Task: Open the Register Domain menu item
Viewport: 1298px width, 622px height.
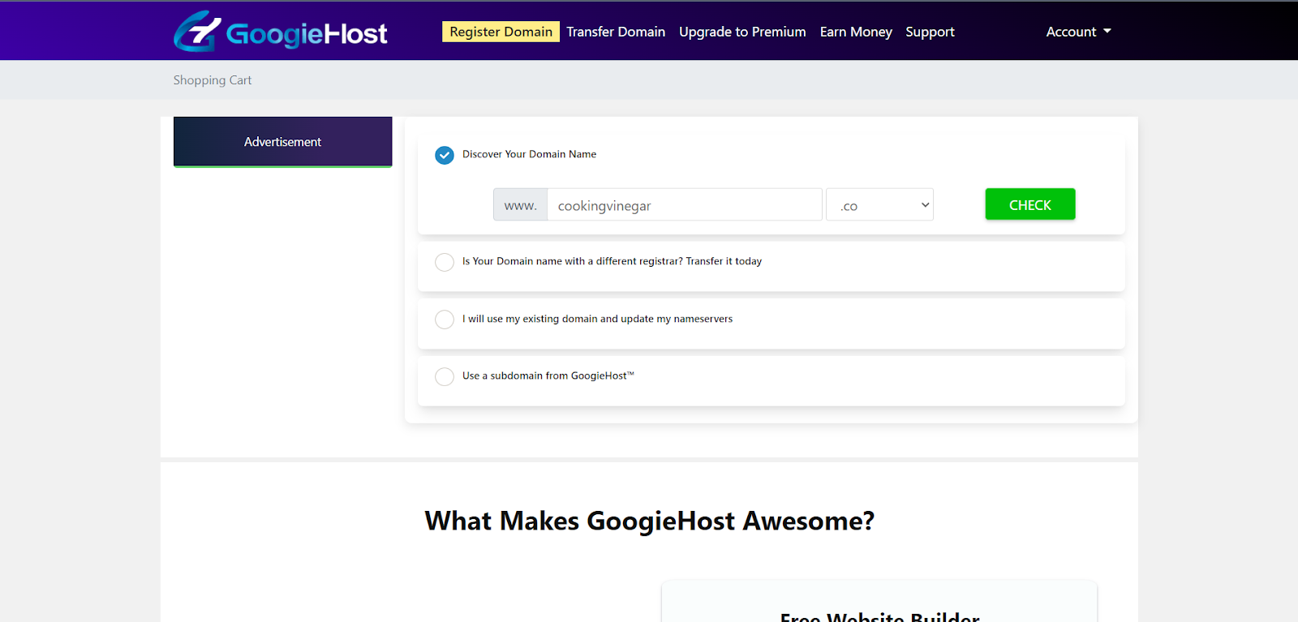Action: 501,32
